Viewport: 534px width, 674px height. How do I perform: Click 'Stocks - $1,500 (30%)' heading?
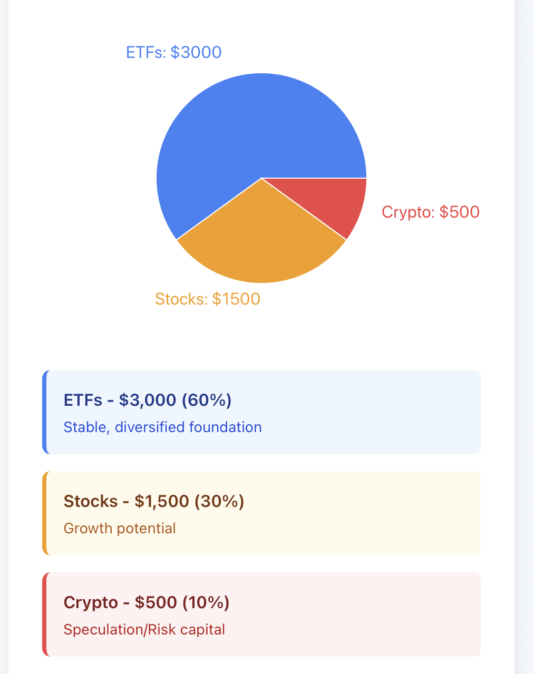(x=154, y=501)
